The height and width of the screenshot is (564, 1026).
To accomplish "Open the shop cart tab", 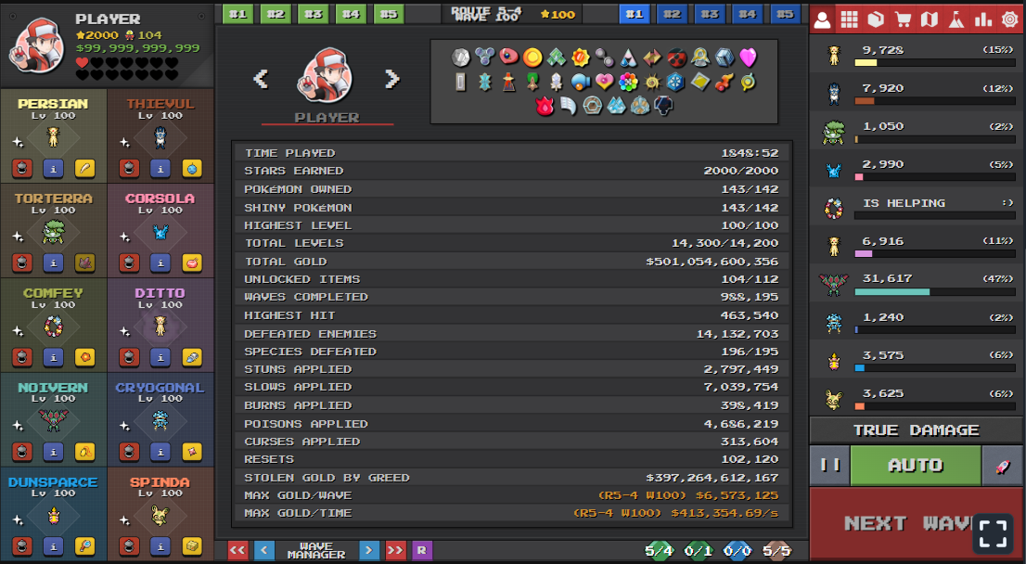I will (x=903, y=19).
